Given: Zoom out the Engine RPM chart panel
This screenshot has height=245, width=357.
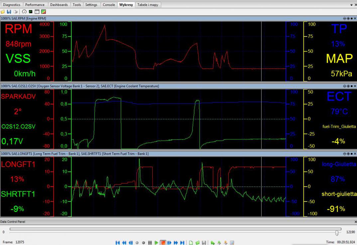Looking at the screenshot, I should 345,18.
